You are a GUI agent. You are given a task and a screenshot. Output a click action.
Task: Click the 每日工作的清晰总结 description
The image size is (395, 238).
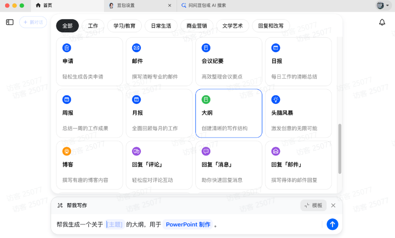point(294,77)
